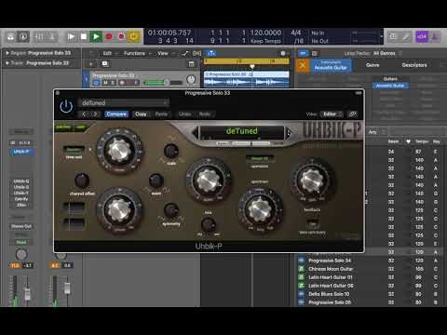This screenshot has width=447, height=335.
Task: Click the Redo button in plugin header
Action: pyautogui.click(x=205, y=114)
